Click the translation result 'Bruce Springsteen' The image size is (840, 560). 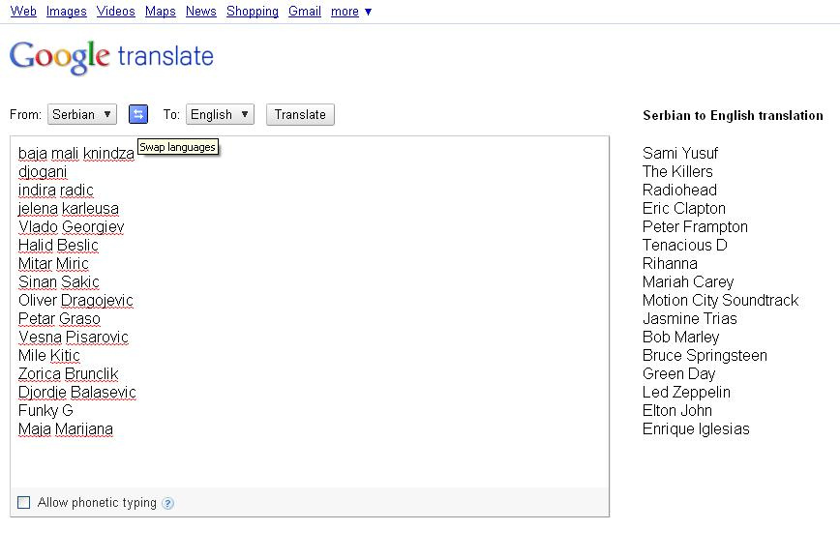coord(705,356)
